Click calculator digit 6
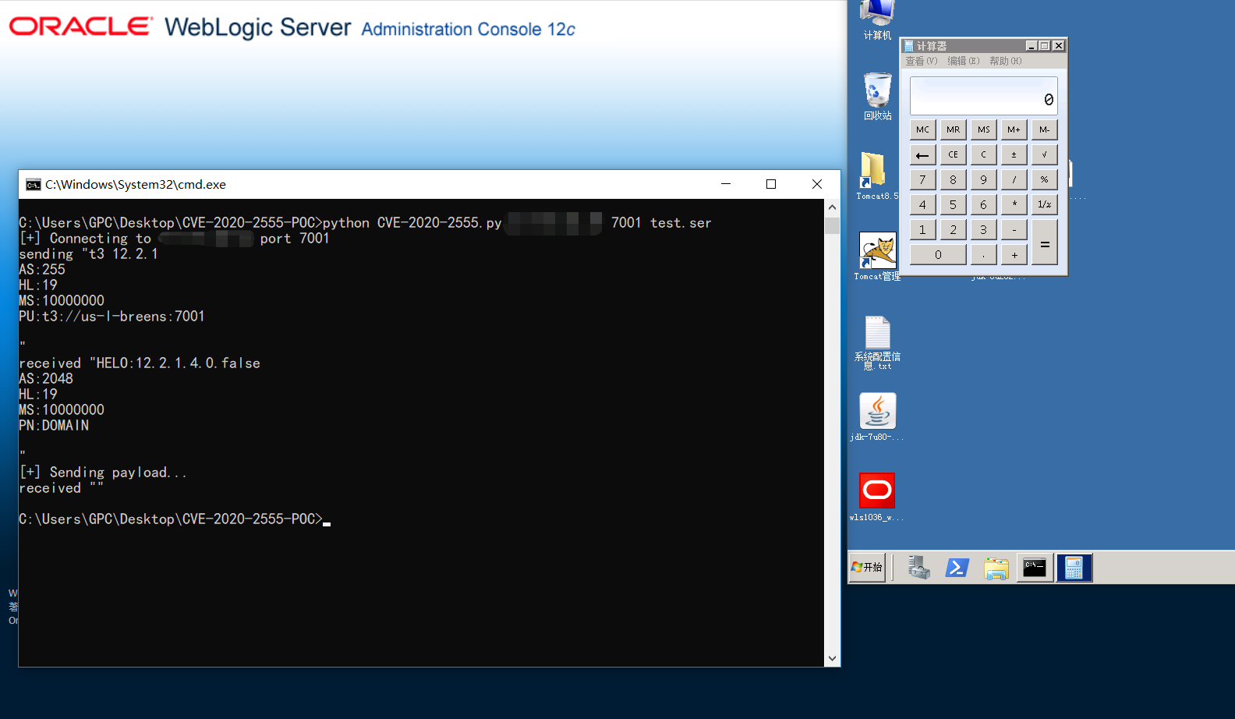This screenshot has height=719, width=1235. click(x=983, y=204)
